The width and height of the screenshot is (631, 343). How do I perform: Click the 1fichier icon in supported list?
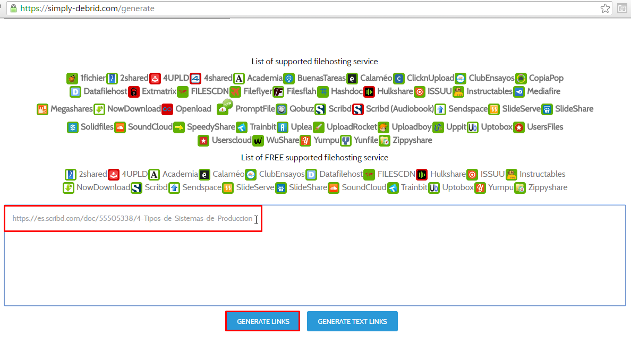tap(72, 78)
